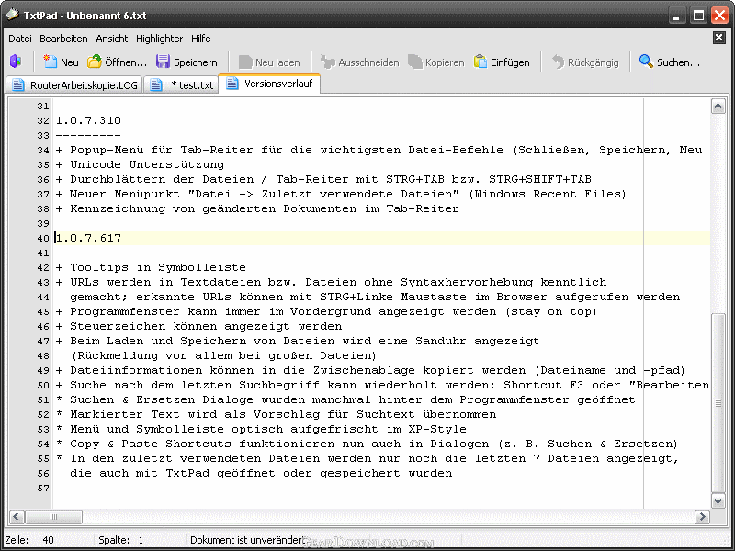The height and width of the screenshot is (551, 735).
Task: Cut selection with Ausschneiden
Action: coord(359,62)
